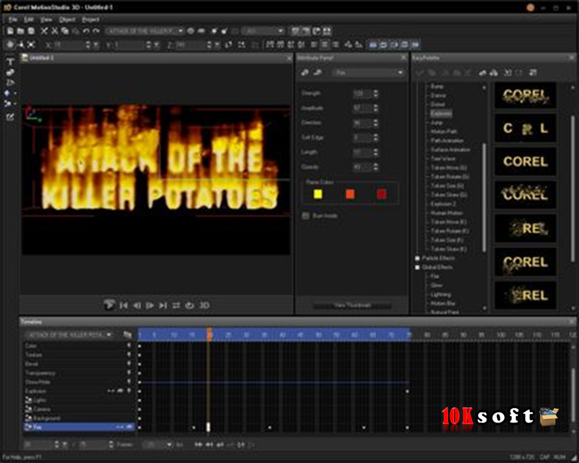The height and width of the screenshot is (463, 579).
Task: Select the Camera row in the timeline
Action: tap(79, 409)
